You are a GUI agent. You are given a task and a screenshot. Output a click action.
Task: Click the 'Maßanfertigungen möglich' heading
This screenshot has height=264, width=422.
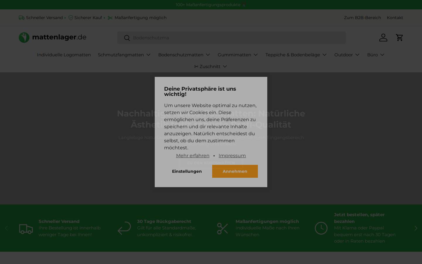[x=267, y=221]
